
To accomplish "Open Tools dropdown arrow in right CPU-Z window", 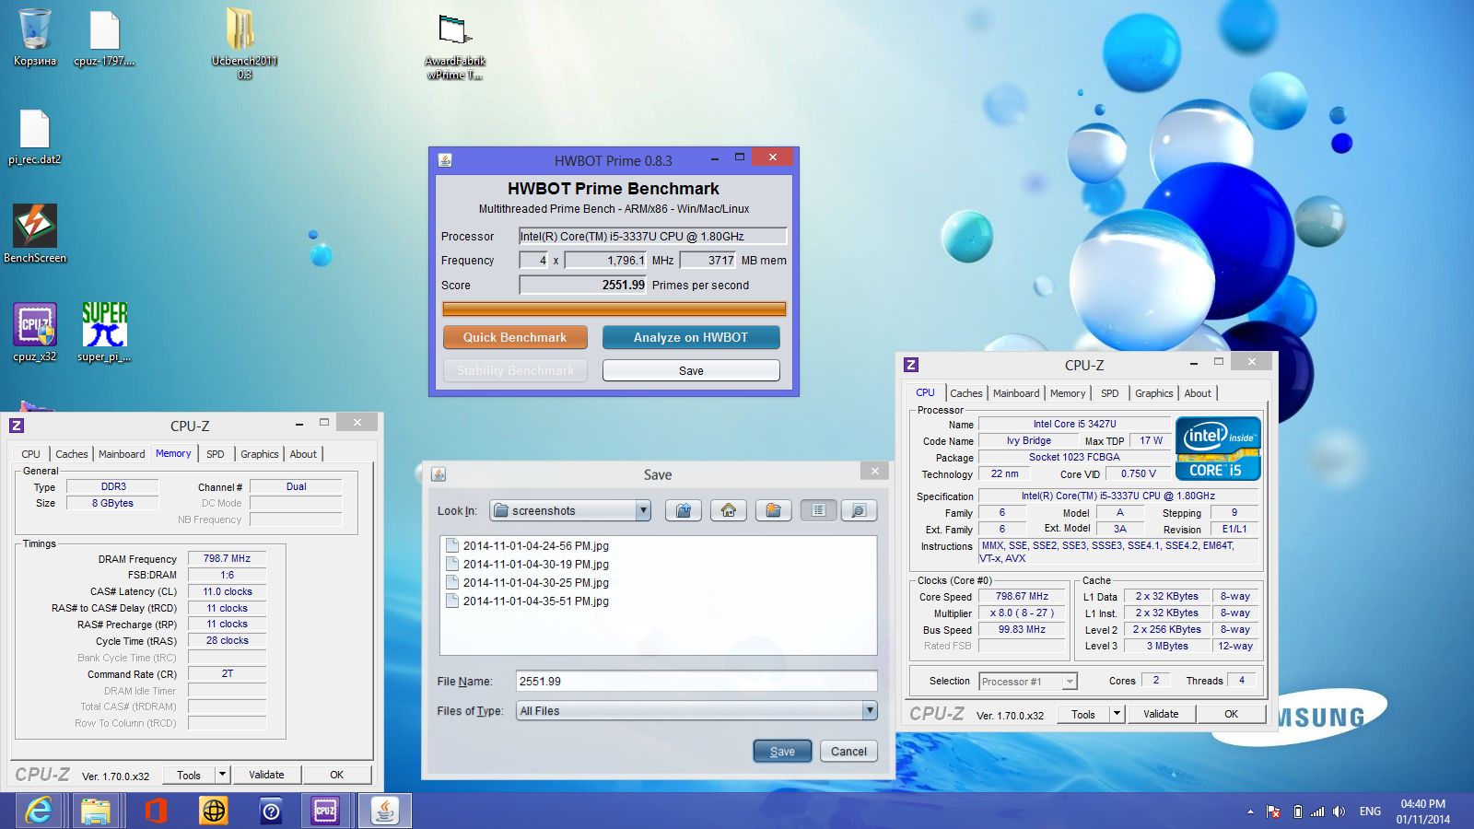I will 1117,714.
